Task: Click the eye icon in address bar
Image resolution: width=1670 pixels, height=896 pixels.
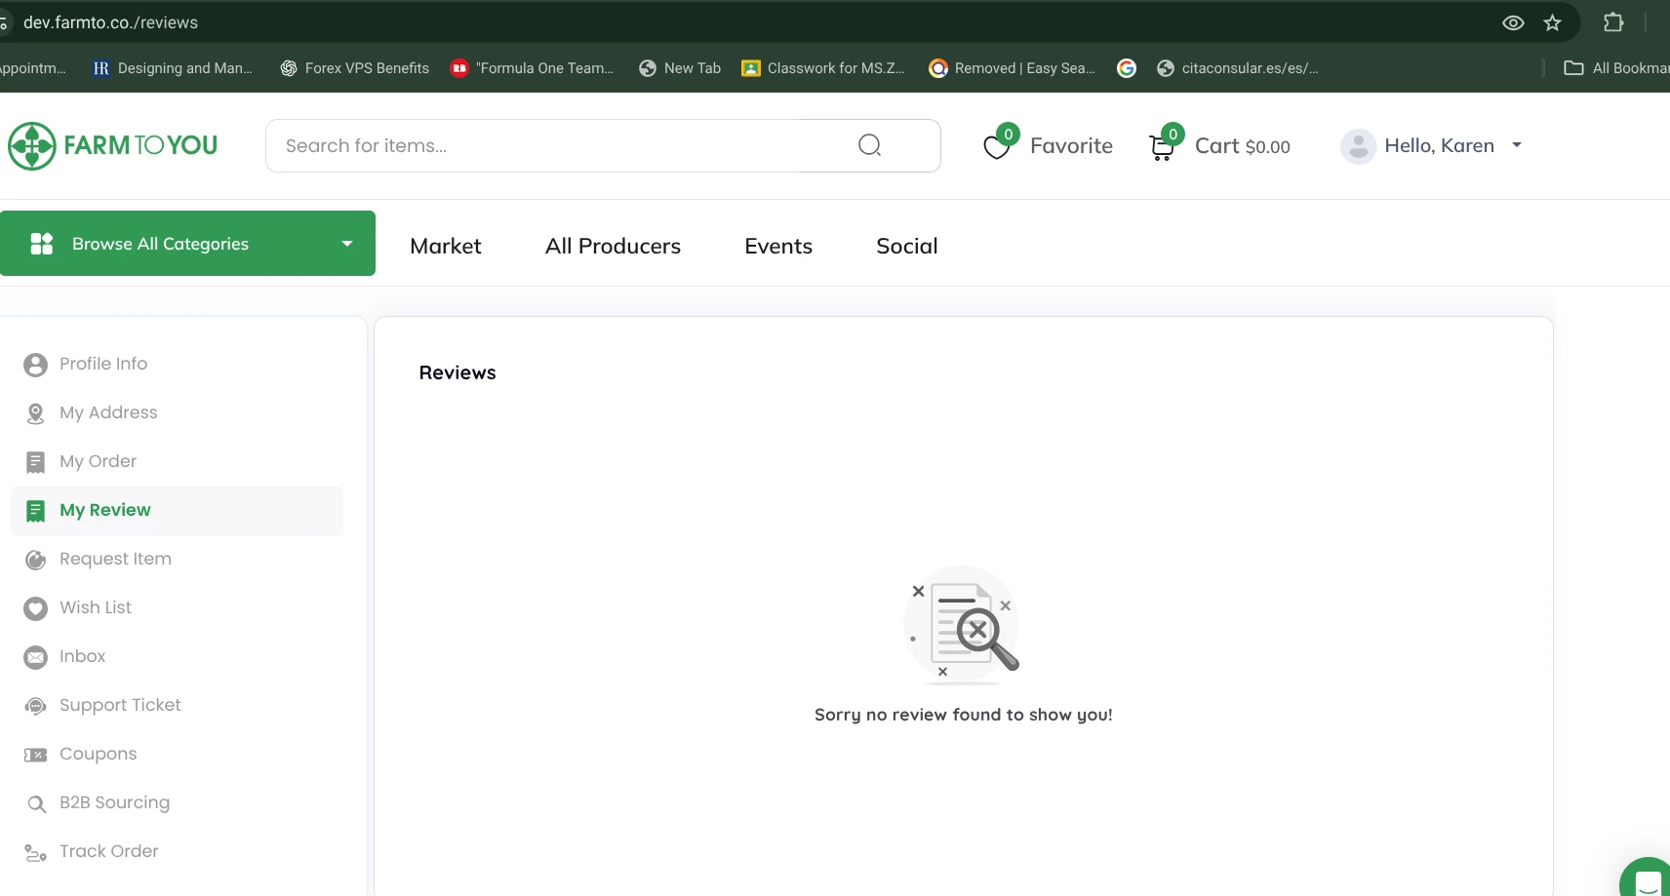Action: tap(1513, 22)
